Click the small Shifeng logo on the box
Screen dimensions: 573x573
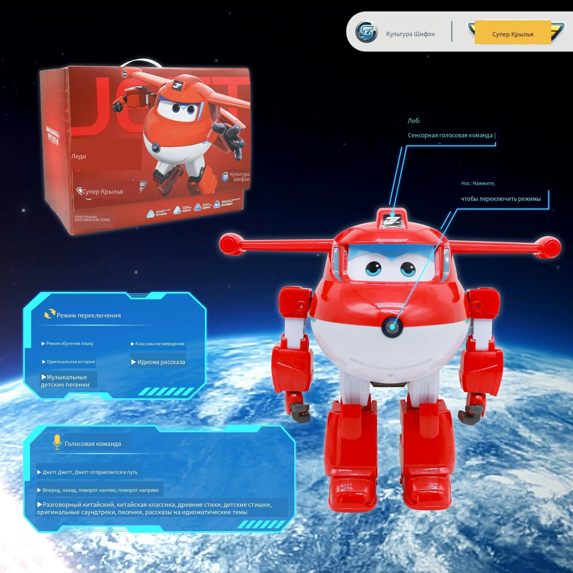point(225,177)
